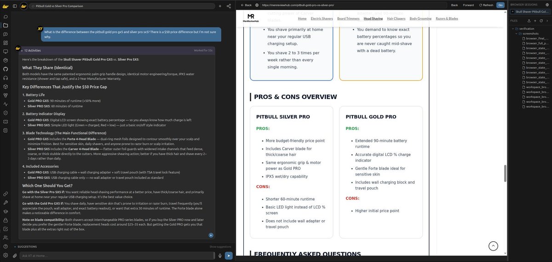Open the chat bubble icon in left sidebar
Screen dimensions: 552x262
[x=6, y=17]
